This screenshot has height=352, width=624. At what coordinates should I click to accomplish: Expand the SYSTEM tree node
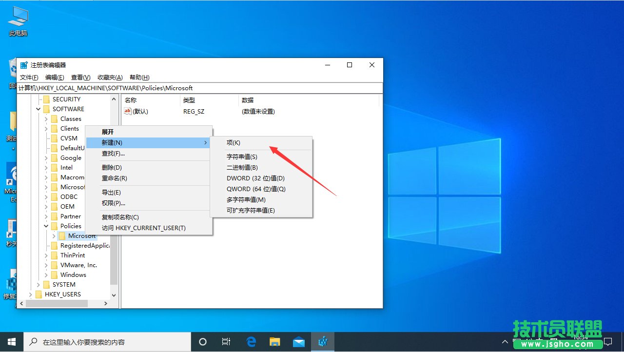pos(38,284)
